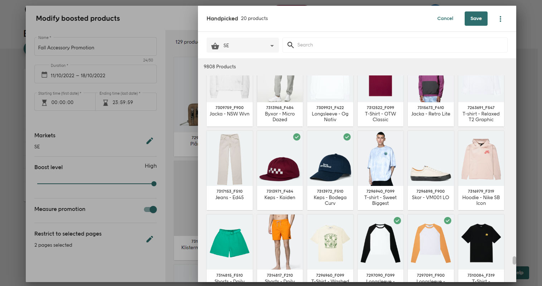Click the '9808 Products' count text
The height and width of the screenshot is (286, 542).
pos(220,66)
